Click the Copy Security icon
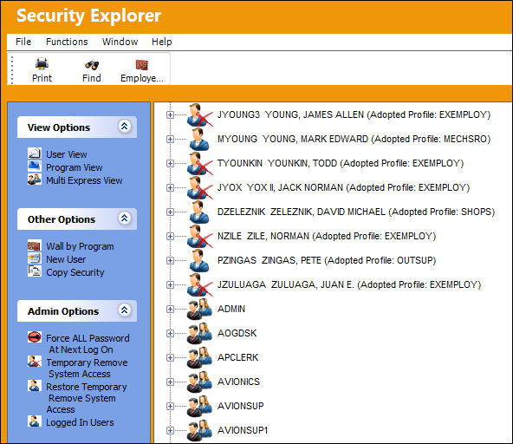Image resolution: width=513 pixels, height=444 pixels. pos(35,271)
